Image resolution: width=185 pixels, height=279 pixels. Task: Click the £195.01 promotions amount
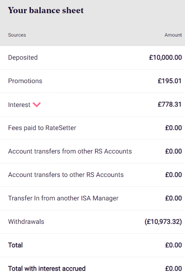point(169,81)
